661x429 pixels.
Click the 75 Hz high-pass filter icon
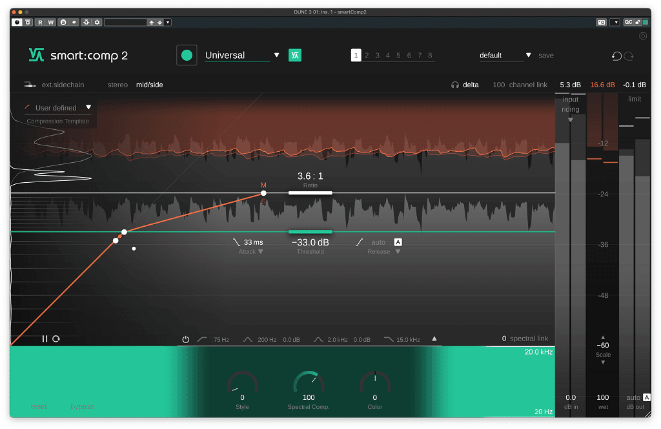pos(202,339)
